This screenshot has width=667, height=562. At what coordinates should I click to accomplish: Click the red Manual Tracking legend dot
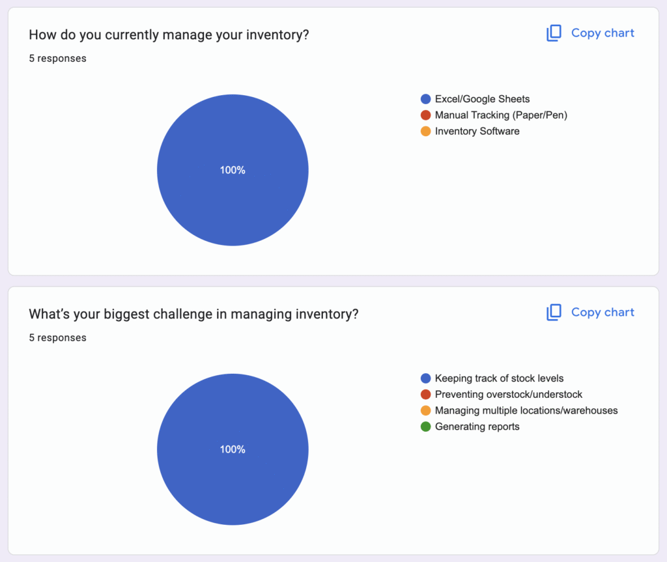pyautogui.click(x=426, y=115)
